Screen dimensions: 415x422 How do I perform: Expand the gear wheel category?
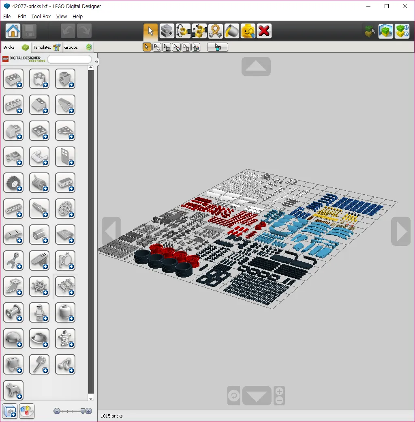[x=65, y=209]
